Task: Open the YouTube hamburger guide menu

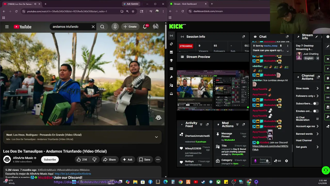Action: [x=7, y=27]
